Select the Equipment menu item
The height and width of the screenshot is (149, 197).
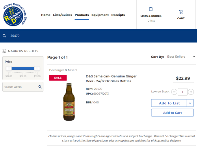point(100,15)
